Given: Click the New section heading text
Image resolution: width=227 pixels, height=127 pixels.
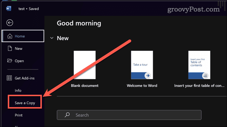Looking at the screenshot, I should click(x=63, y=38).
